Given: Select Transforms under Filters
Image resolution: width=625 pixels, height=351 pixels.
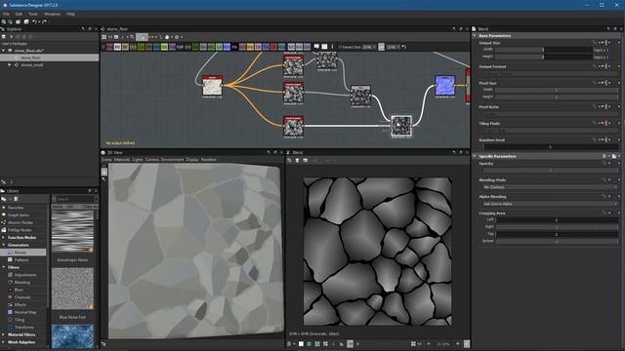Looking at the screenshot, I should [x=23, y=328].
